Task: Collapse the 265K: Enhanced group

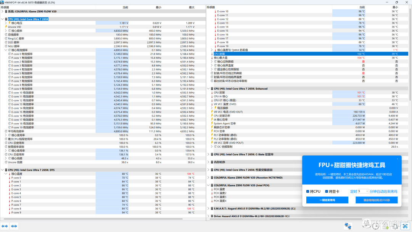Action: coord(208,89)
